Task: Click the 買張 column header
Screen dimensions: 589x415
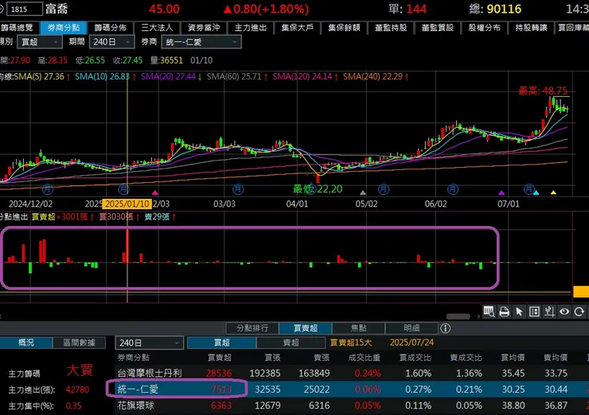Action: 272,358
